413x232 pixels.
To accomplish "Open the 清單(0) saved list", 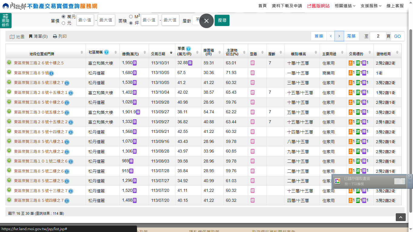I will click(38, 36).
